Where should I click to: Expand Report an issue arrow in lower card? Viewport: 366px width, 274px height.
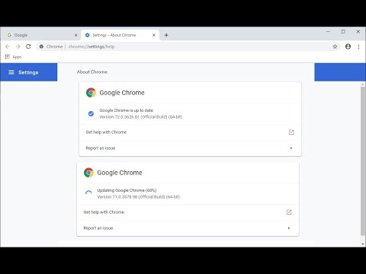pyautogui.click(x=289, y=228)
